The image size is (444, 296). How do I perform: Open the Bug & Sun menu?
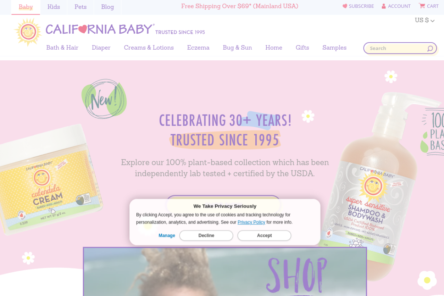[x=237, y=48]
